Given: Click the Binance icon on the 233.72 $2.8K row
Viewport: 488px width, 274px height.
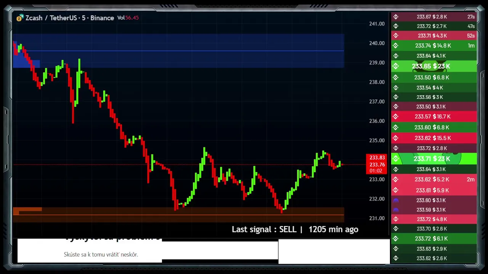Looking at the screenshot, I should pos(396,148).
